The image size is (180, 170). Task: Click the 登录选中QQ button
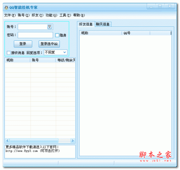coord(49,44)
